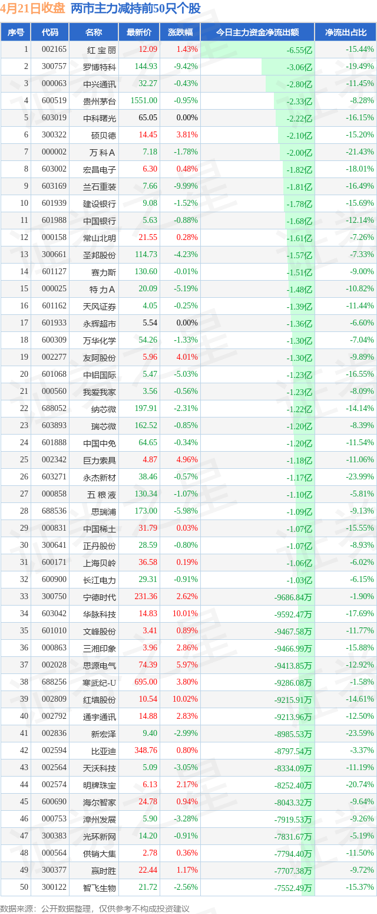This screenshot has width=377, height=914.
Task: Click 明牌珠宝 outflow ratio -20.74%
Action: coord(359,785)
